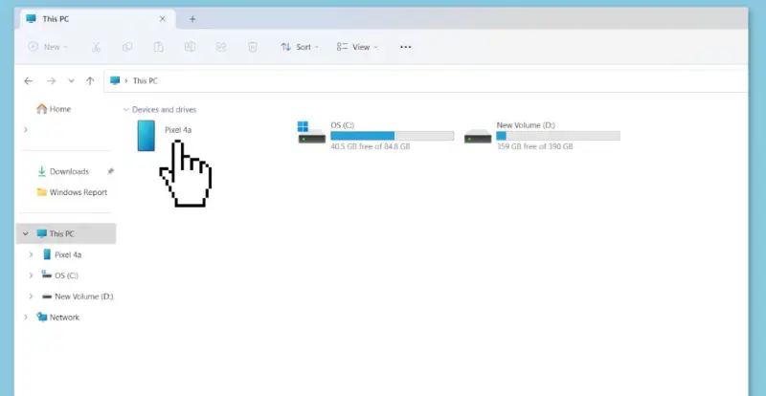The image size is (766, 396).
Task: Select the OS (C:) drive icon
Action: coord(312,133)
